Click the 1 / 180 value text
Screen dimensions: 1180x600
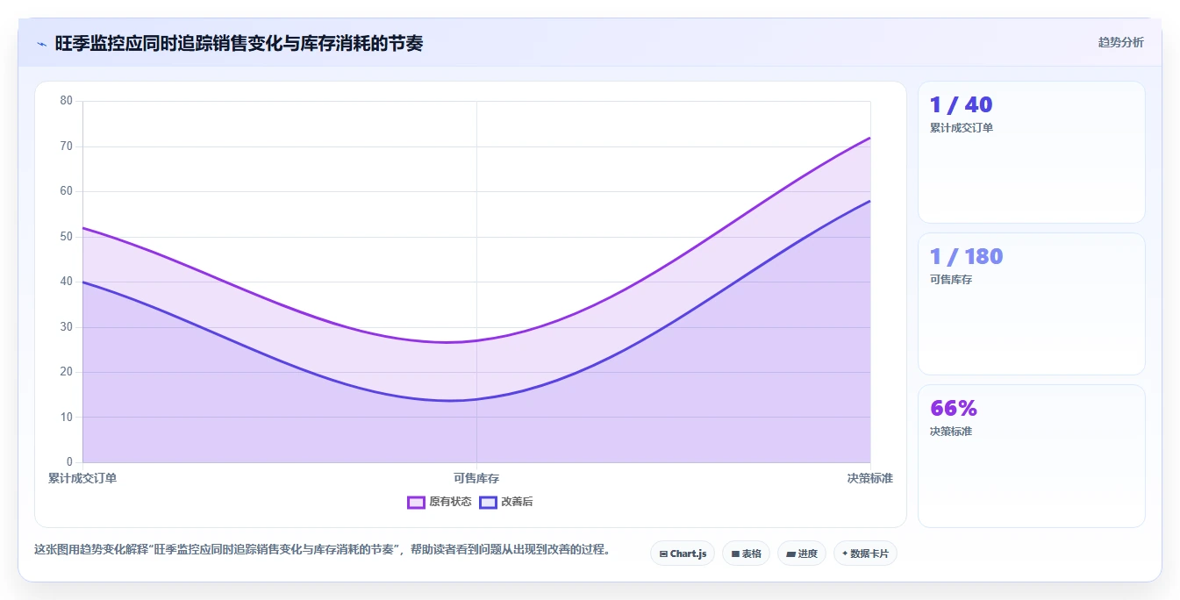point(966,257)
